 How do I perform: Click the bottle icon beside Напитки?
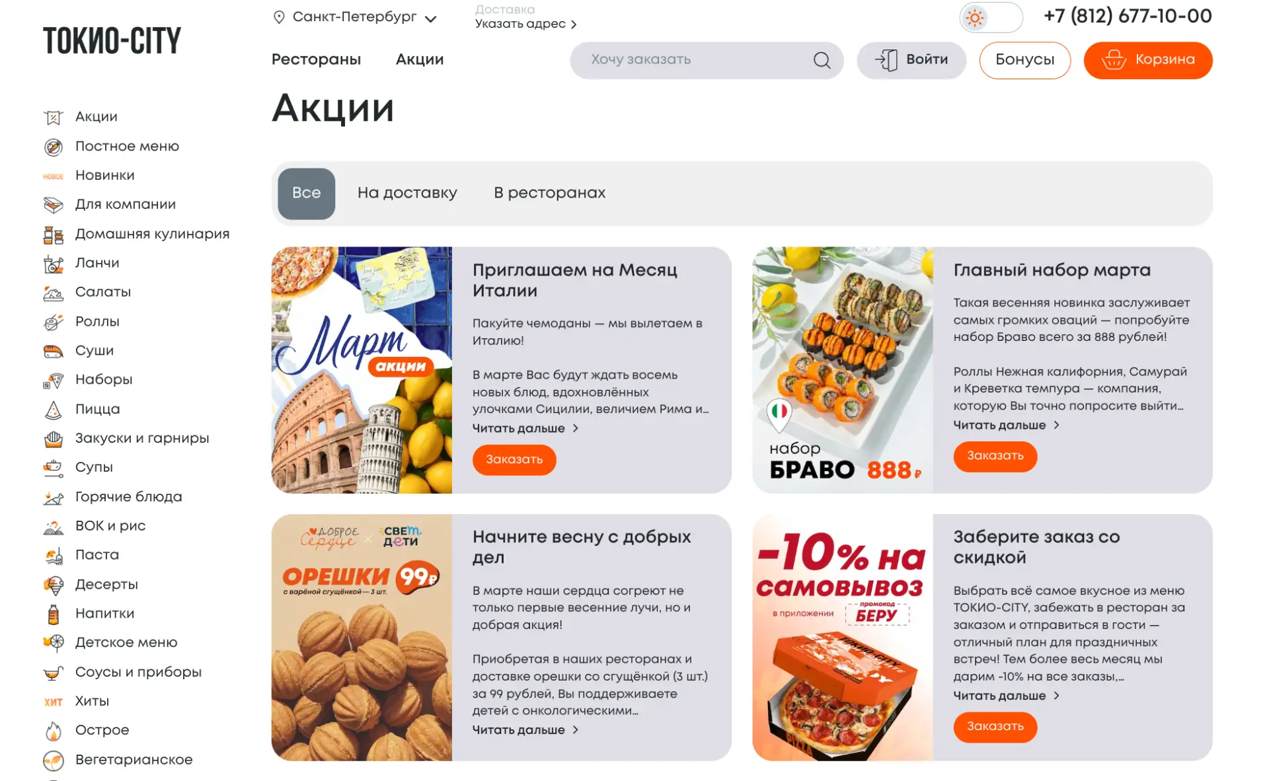[54, 614]
